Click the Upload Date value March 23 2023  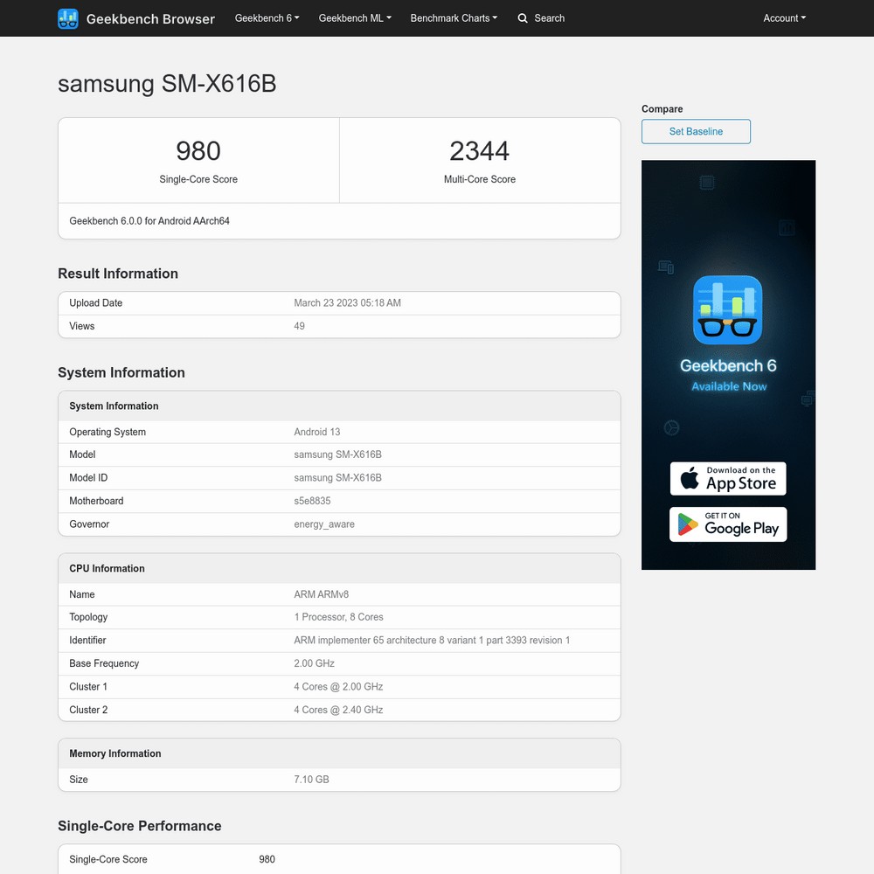347,303
